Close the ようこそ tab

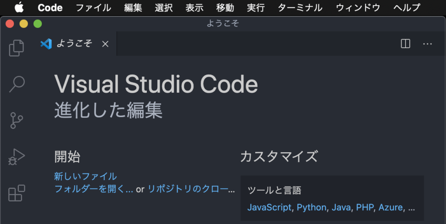pos(105,44)
